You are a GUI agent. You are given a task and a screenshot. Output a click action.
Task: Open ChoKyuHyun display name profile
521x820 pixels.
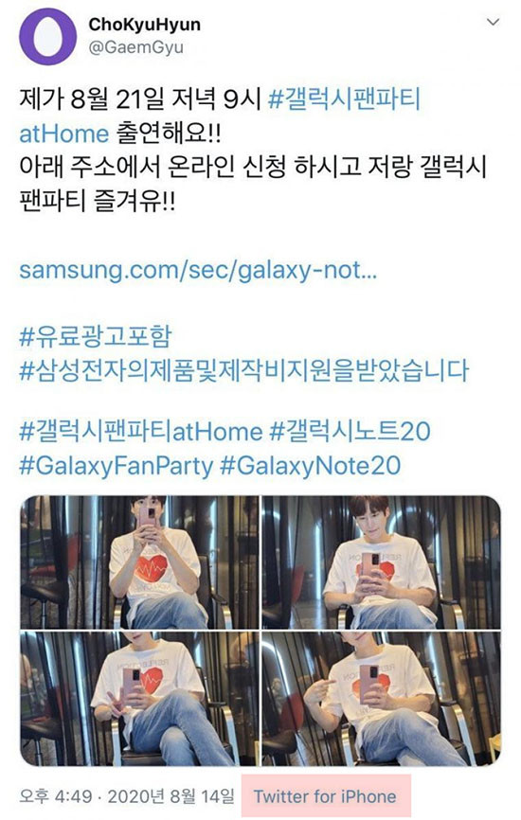(144, 24)
